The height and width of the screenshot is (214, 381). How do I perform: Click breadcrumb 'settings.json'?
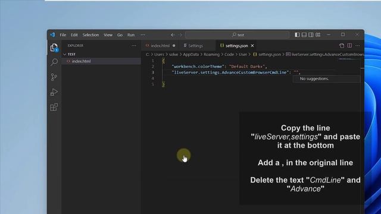pos(267,54)
